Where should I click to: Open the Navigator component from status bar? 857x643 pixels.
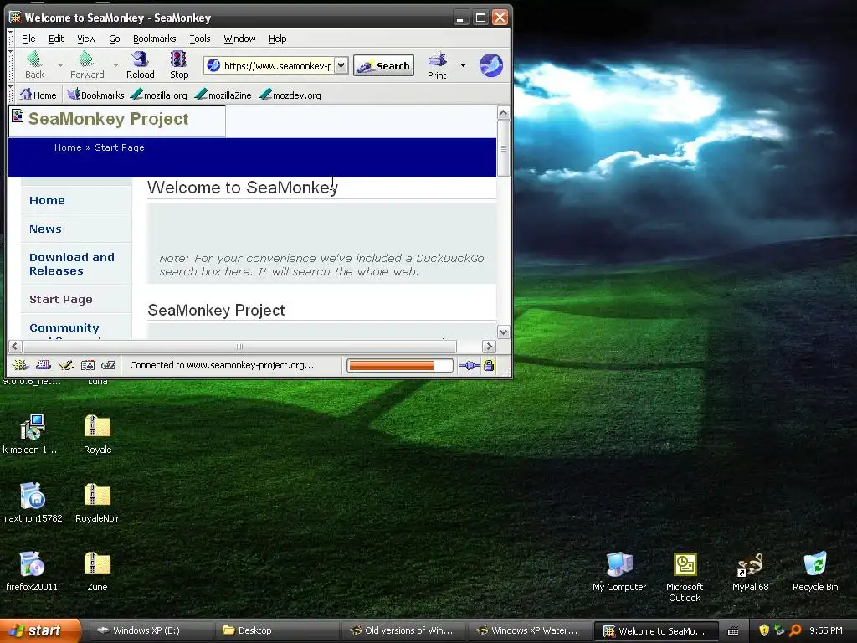pos(21,365)
